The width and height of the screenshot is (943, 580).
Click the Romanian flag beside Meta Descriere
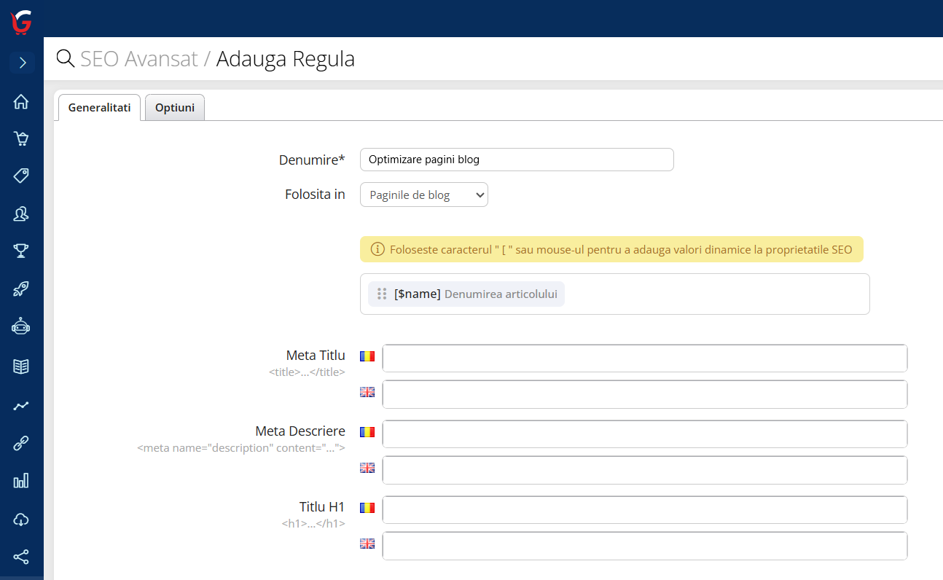point(367,432)
